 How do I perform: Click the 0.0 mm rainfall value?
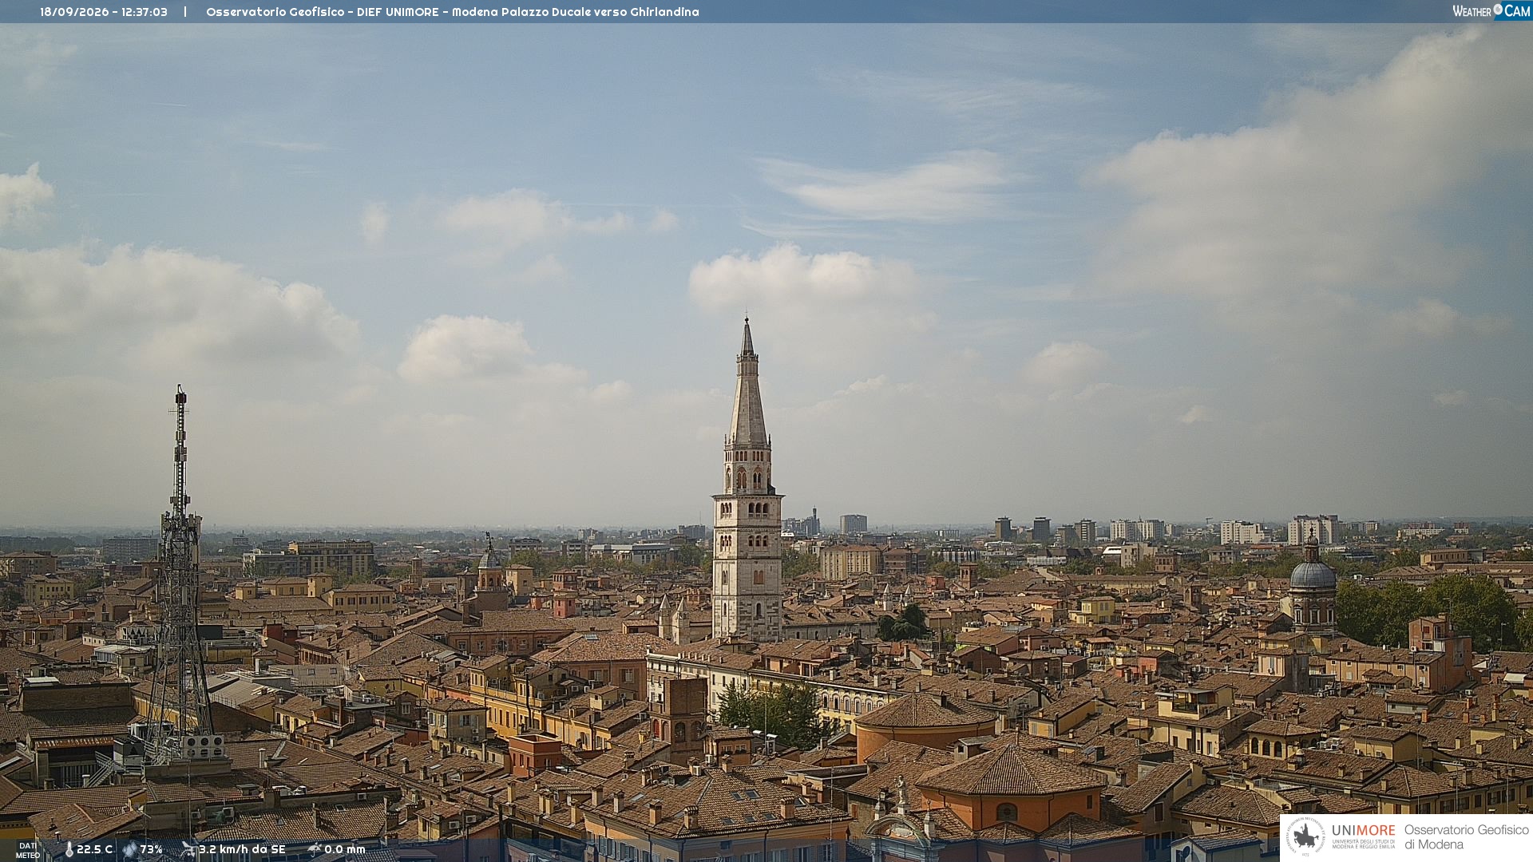pyautogui.click(x=345, y=850)
